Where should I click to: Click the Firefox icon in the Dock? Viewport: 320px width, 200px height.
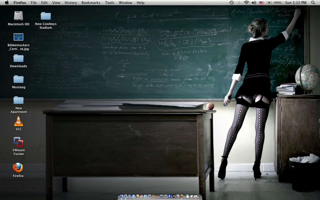[x=181, y=196]
